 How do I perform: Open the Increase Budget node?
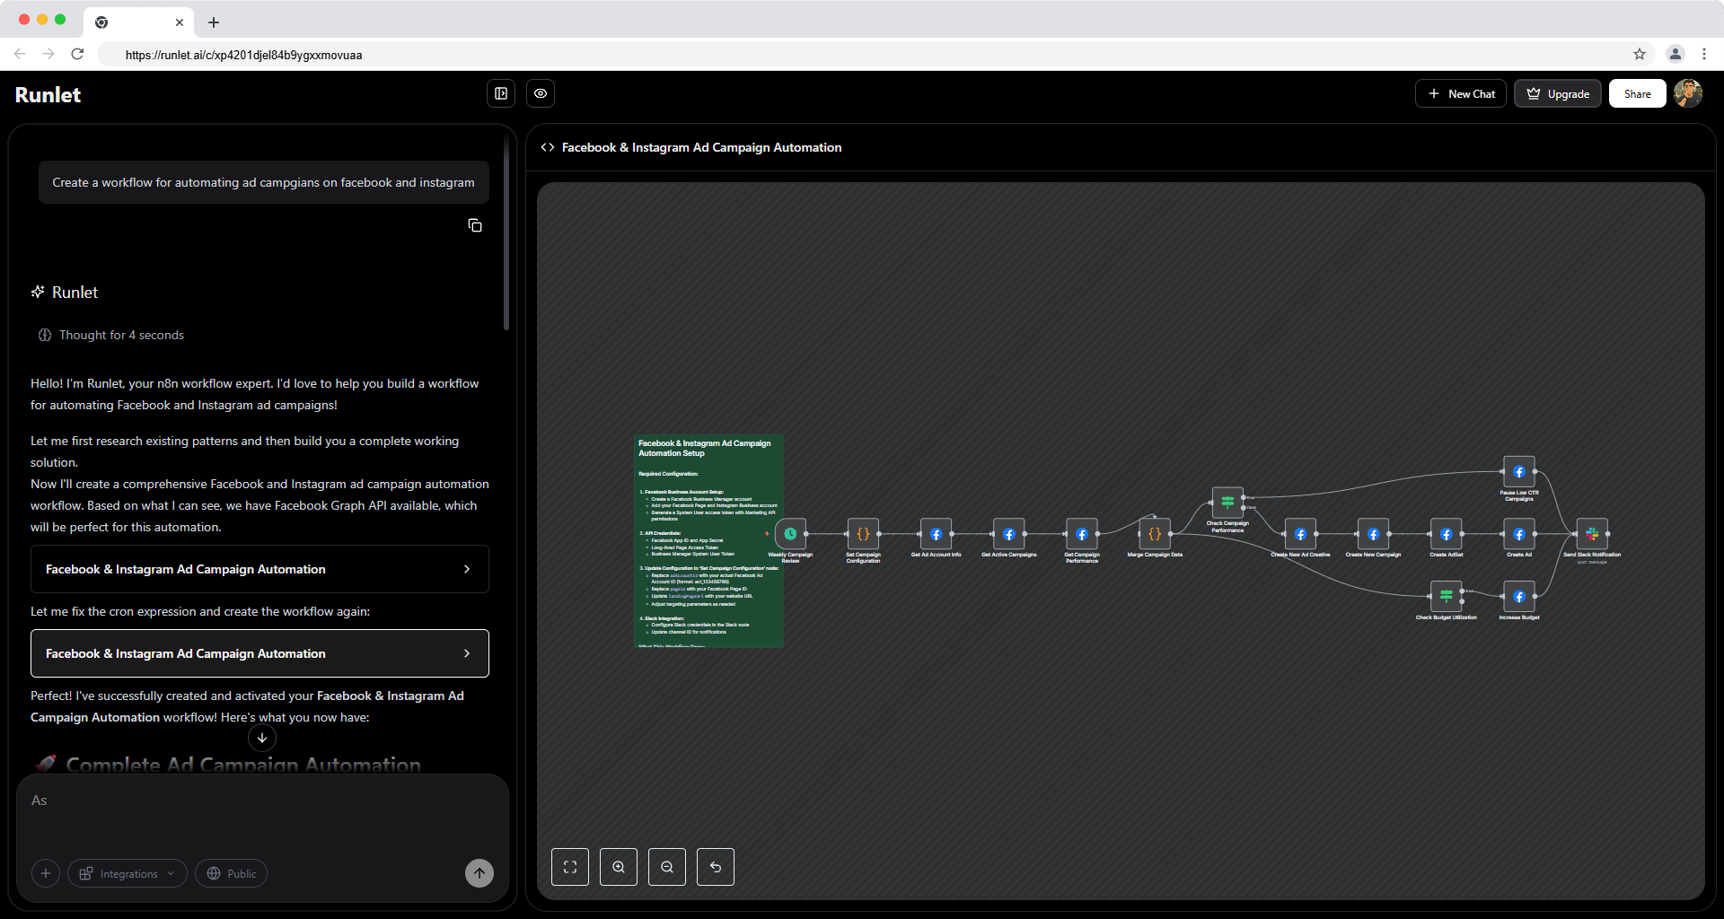(x=1519, y=596)
